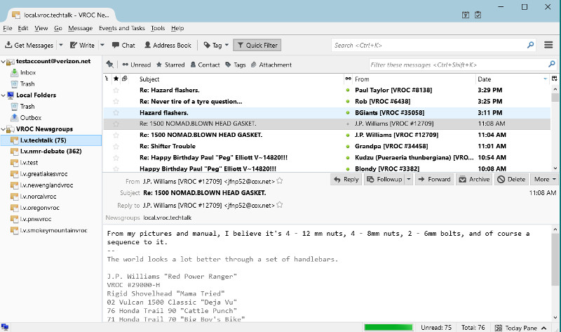The height and width of the screenshot is (332, 561).
Task: Open the Write dropdown arrow
Action: pos(102,45)
